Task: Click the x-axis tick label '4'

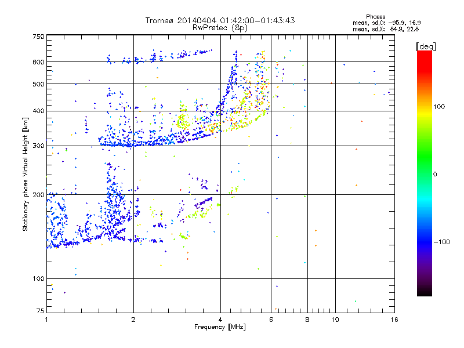Action: click(x=220, y=320)
